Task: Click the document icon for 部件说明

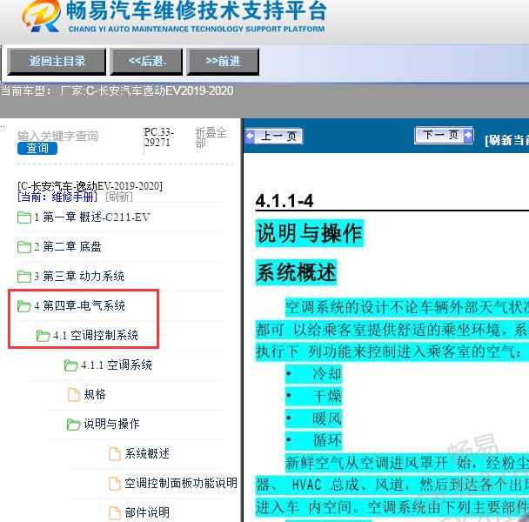Action: 115,513
